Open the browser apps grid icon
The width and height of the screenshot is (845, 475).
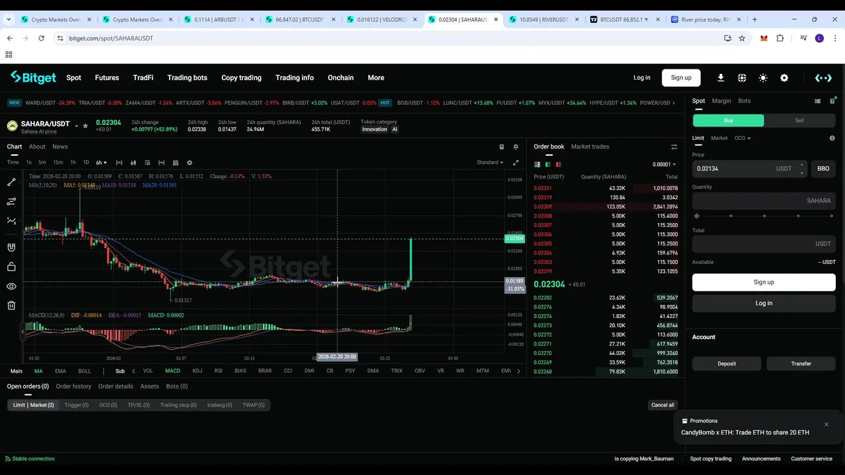[x=9, y=55]
